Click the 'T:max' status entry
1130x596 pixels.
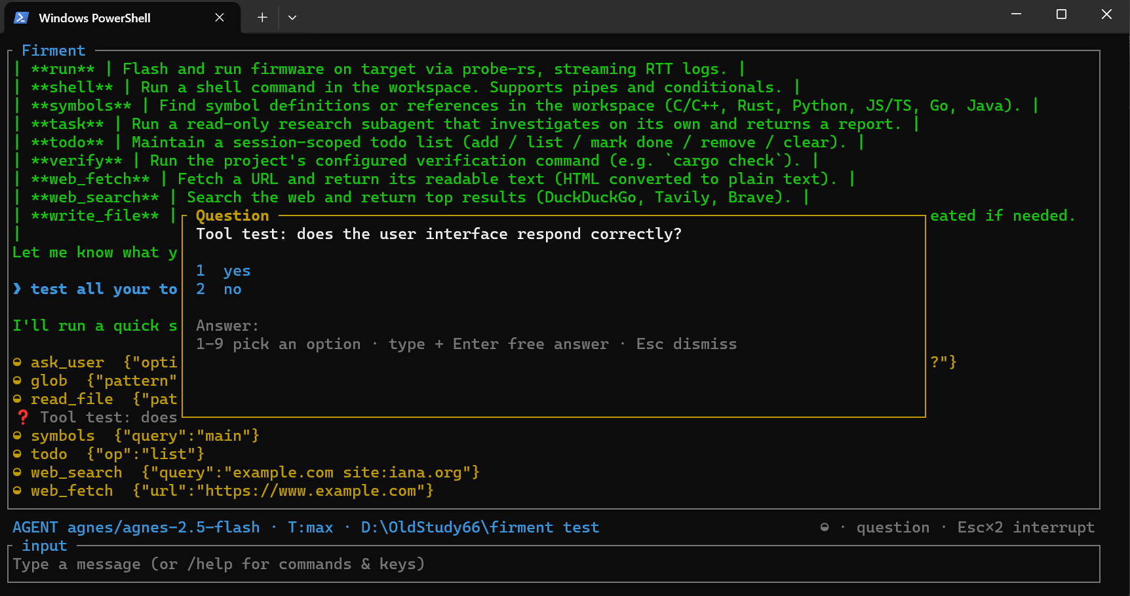tap(311, 527)
